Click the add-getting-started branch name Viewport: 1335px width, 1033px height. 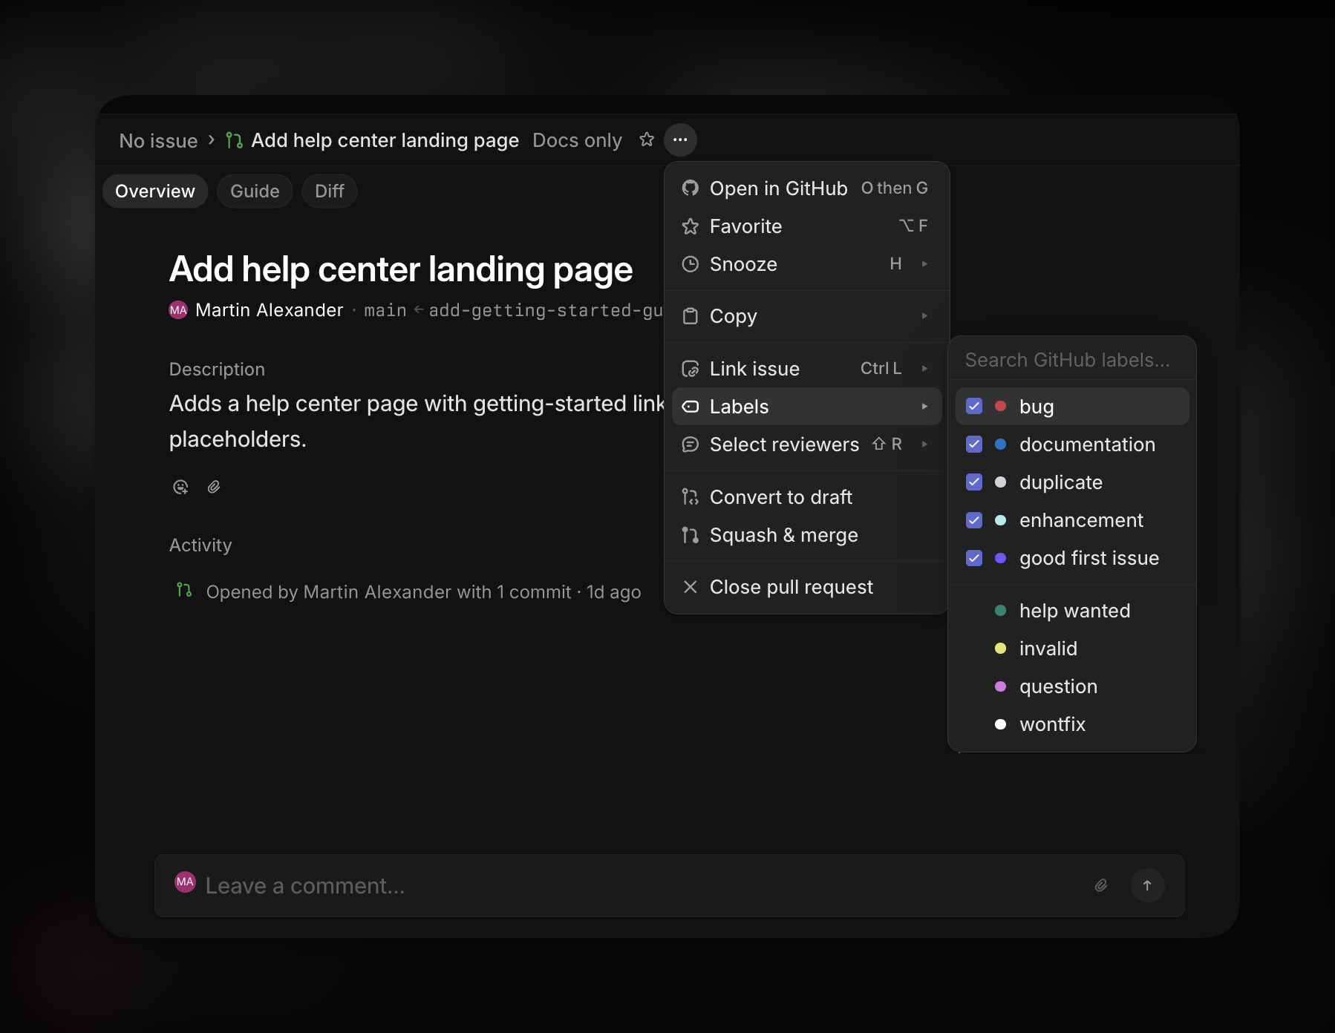pos(546,310)
